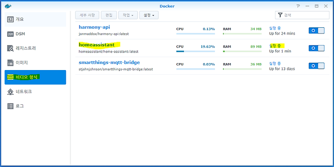
Task: Click the 실행 중 status of harmony-api
Action: coord(275,28)
